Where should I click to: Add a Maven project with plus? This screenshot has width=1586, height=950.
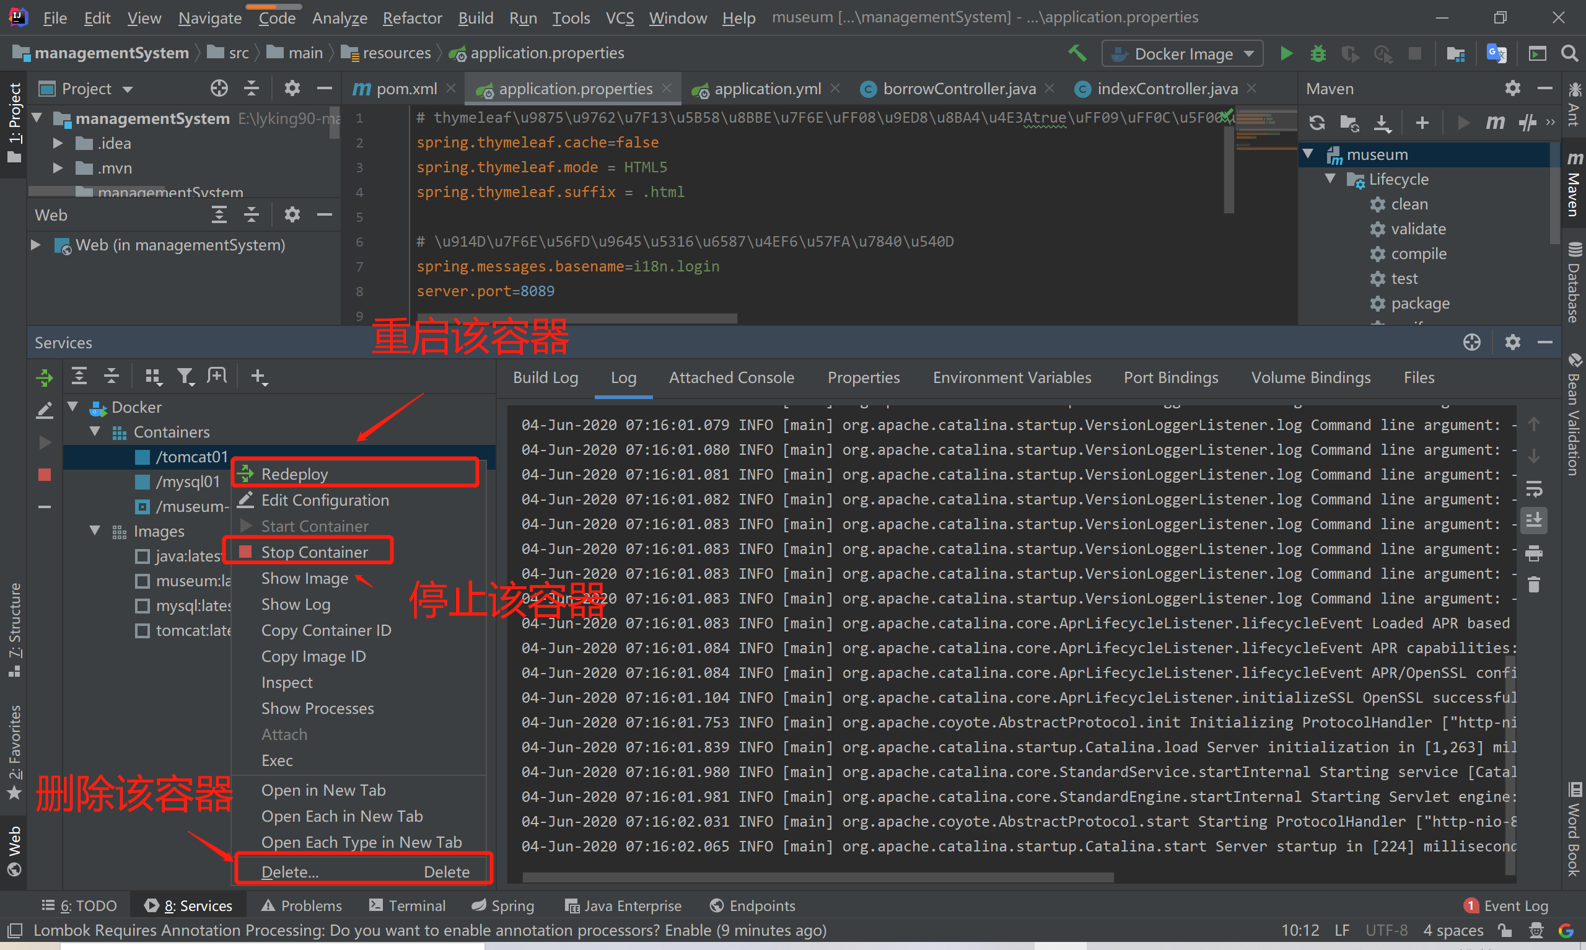[x=1422, y=122]
